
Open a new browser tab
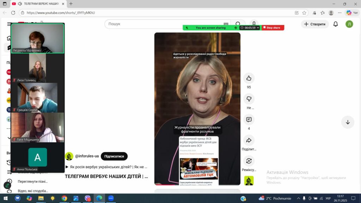71,4
